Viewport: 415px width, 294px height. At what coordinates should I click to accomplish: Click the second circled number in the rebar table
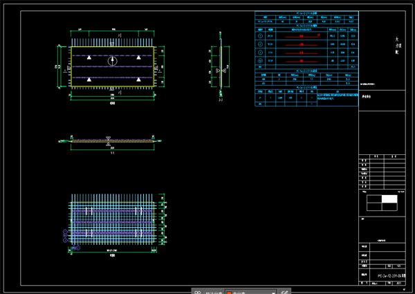pos(260,44)
